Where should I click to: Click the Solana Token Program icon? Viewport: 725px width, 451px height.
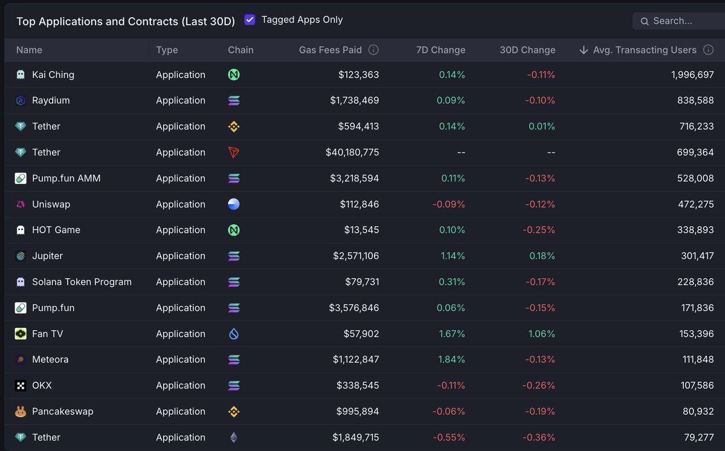21,282
